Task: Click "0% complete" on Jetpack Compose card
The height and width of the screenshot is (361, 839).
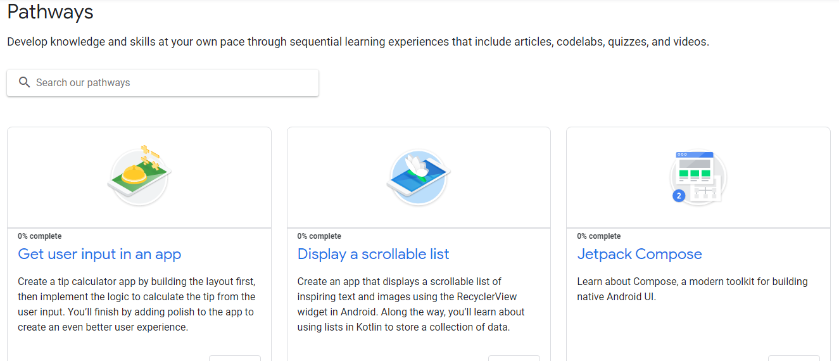Action: pyautogui.click(x=598, y=236)
